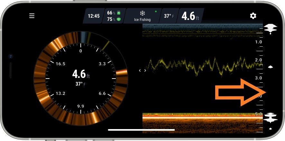The height and width of the screenshot is (141, 285).
Task: Collapse panel with left chevron arrow
Action: click(x=140, y=70)
